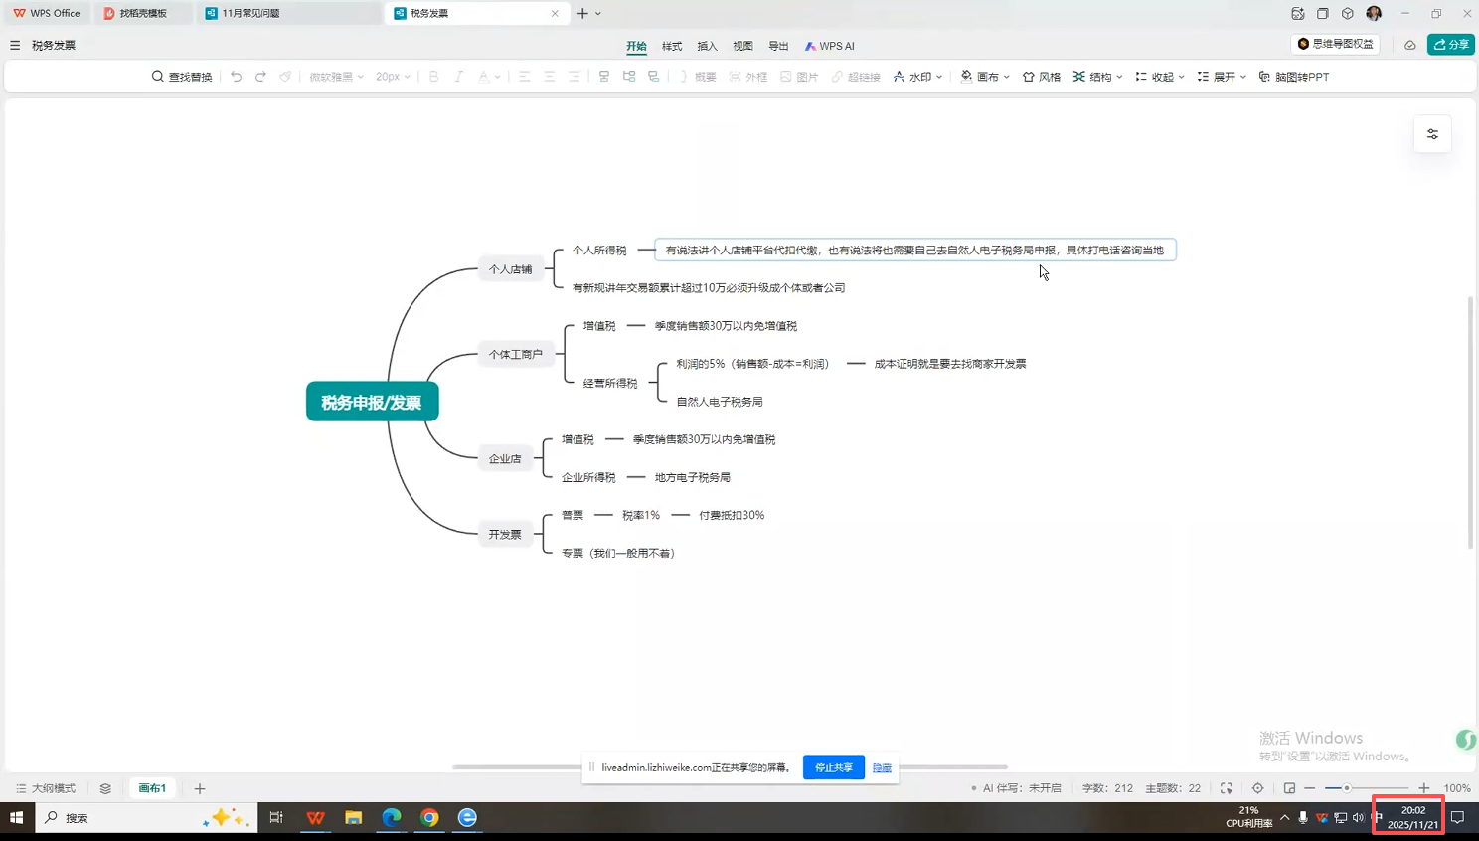Click the fullscreen icon in status bar
The height and width of the screenshot is (841, 1479).
(x=1227, y=788)
